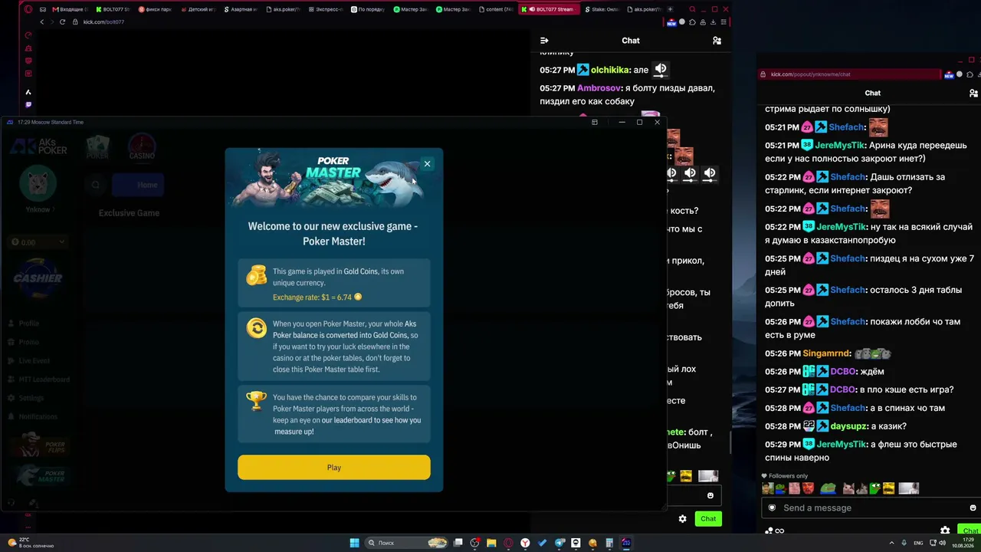
Task: Click the AKs Poker logo
Action: tap(38, 146)
